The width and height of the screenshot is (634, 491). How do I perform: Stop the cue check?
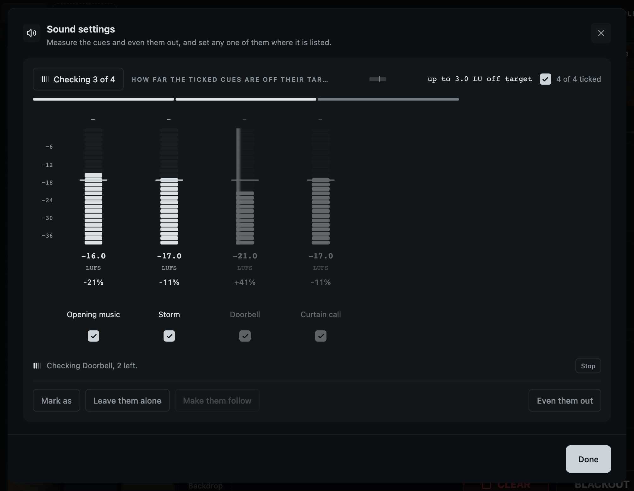coord(588,366)
